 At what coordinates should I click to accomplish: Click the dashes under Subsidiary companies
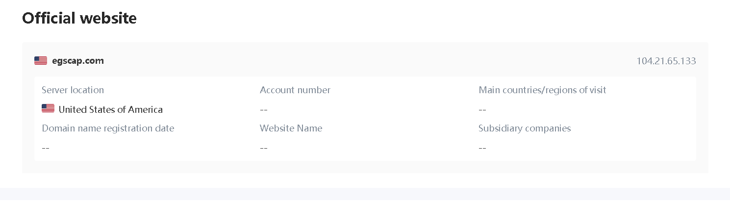(482, 148)
